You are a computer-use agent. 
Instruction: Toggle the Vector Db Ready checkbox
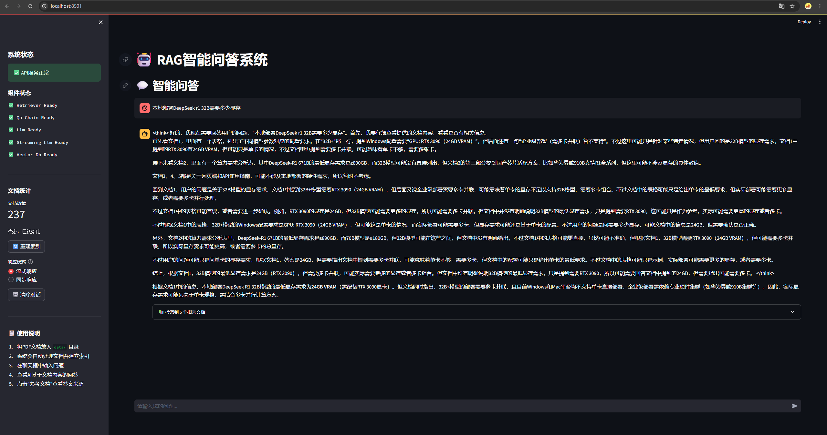(11, 155)
